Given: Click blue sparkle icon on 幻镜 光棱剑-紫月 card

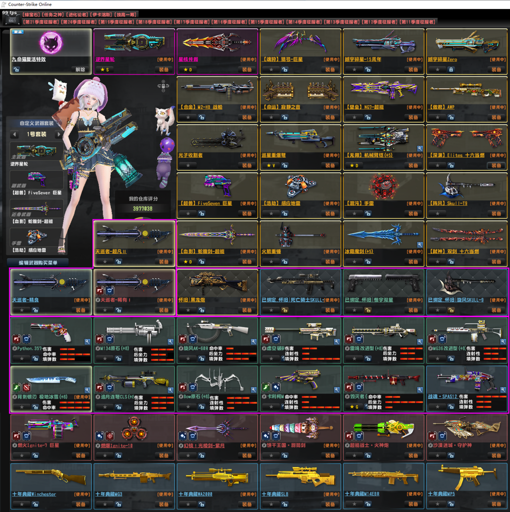Looking at the screenshot, I should click(183, 436).
